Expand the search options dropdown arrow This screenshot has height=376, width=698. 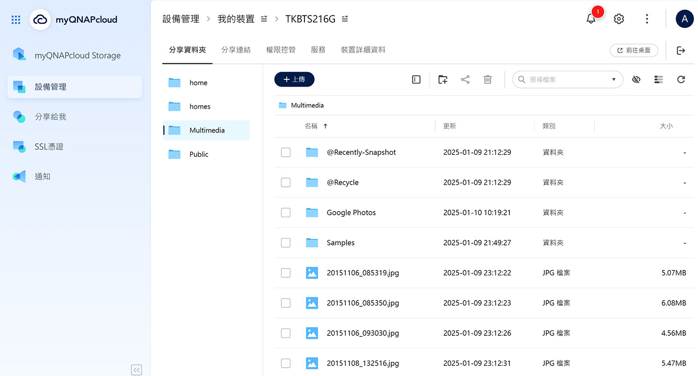coord(614,80)
